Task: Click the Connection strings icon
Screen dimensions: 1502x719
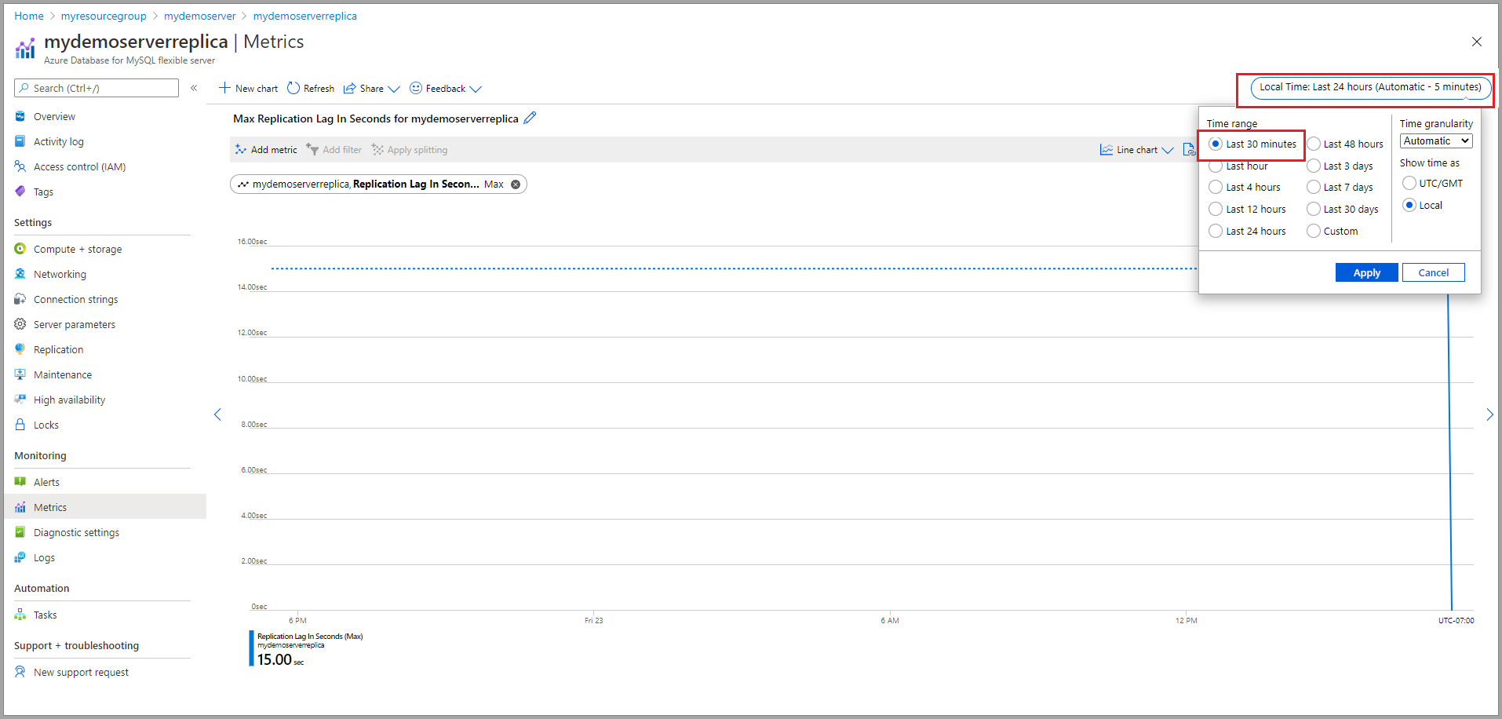Action: 20,299
